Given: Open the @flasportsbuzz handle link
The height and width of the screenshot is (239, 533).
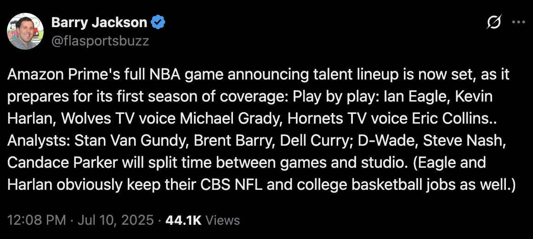Looking at the screenshot, I should pyautogui.click(x=100, y=40).
